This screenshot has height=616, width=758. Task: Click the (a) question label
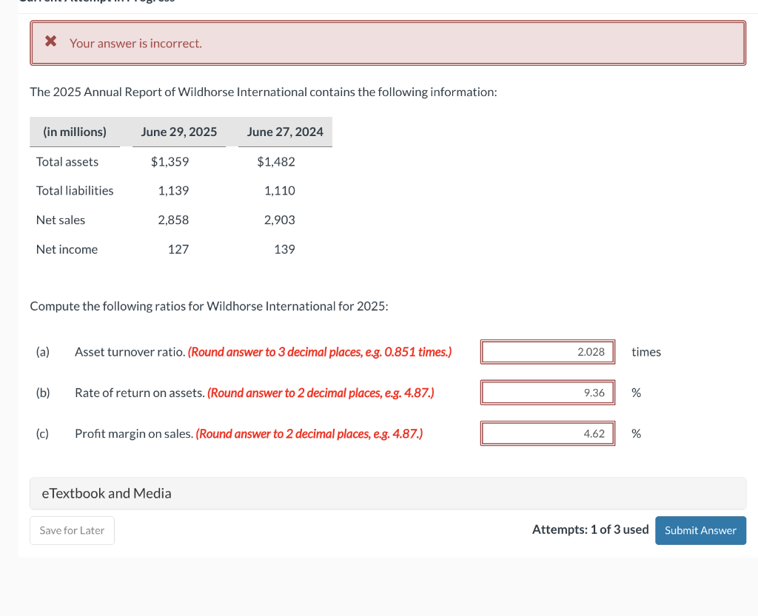tap(42, 352)
